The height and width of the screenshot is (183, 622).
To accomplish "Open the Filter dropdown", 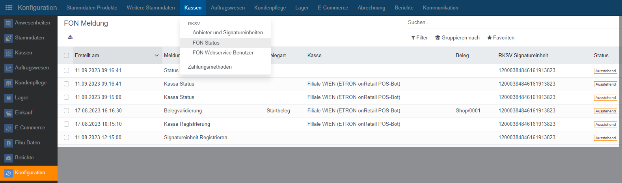I will pyautogui.click(x=419, y=38).
